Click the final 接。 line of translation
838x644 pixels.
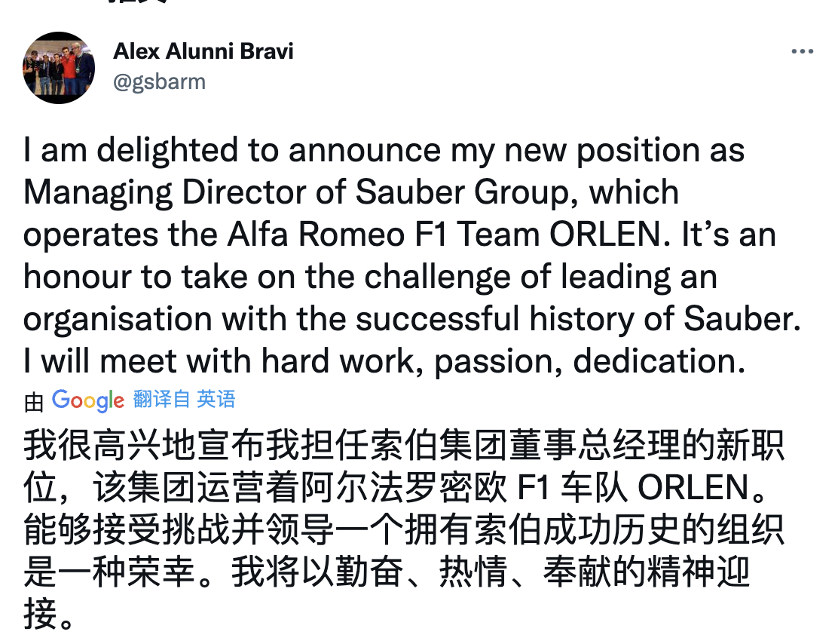coord(49,616)
